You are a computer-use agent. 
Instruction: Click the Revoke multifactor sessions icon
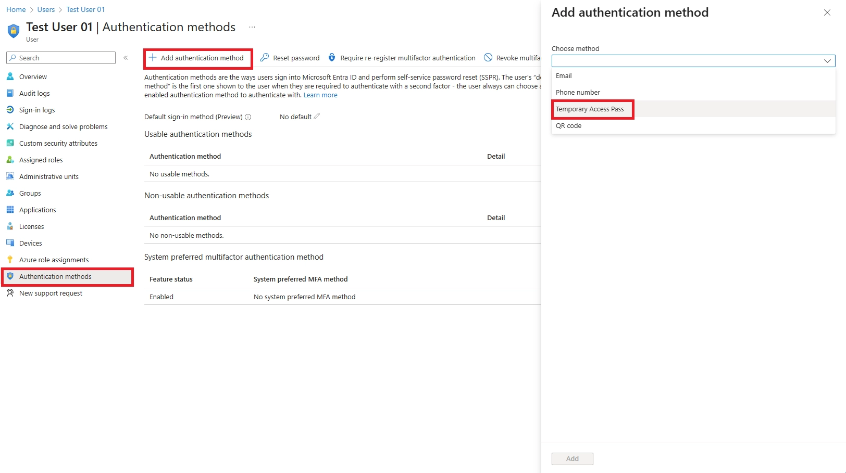(x=488, y=58)
